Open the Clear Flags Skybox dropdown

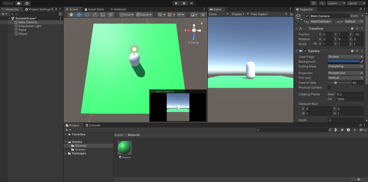click(346, 57)
